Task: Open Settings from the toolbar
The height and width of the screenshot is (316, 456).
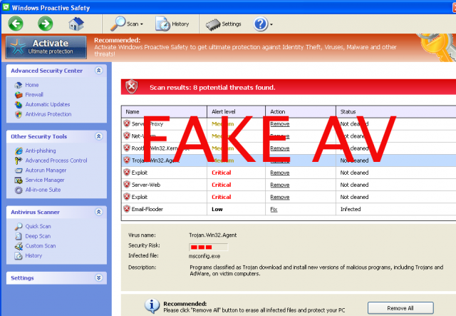Action: (x=223, y=24)
